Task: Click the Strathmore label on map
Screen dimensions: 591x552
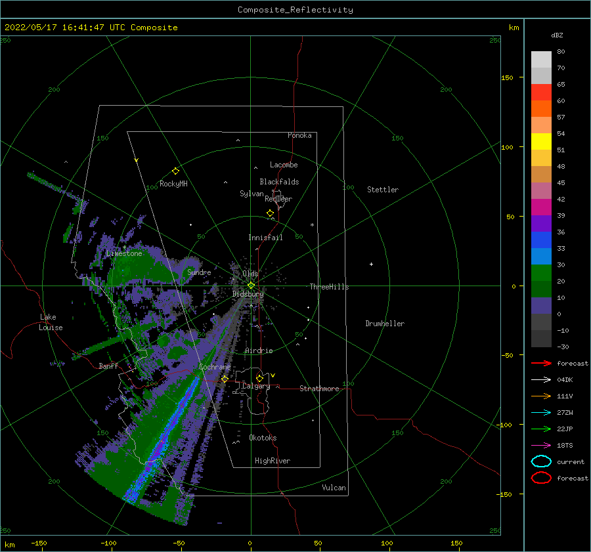Action: click(x=319, y=389)
